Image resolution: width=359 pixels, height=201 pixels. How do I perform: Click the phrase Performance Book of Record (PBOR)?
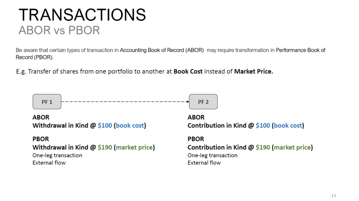tap(300, 50)
